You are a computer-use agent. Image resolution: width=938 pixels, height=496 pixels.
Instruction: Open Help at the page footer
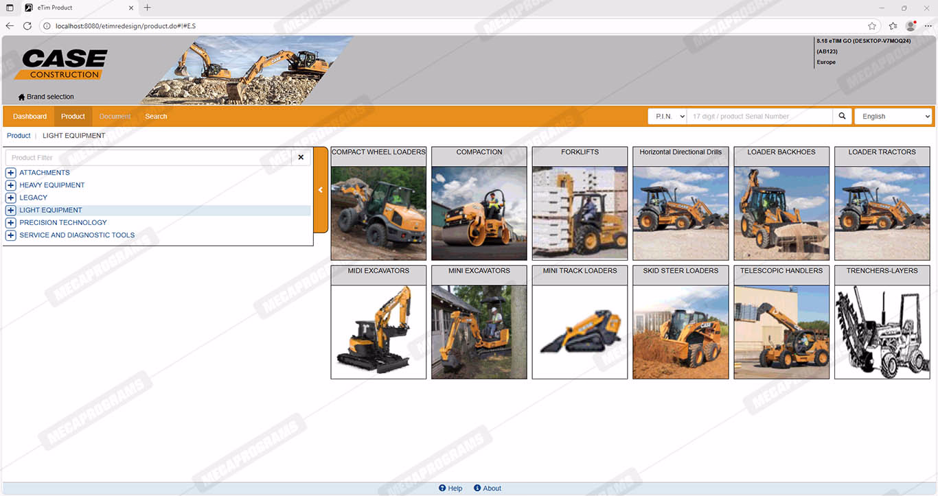450,488
